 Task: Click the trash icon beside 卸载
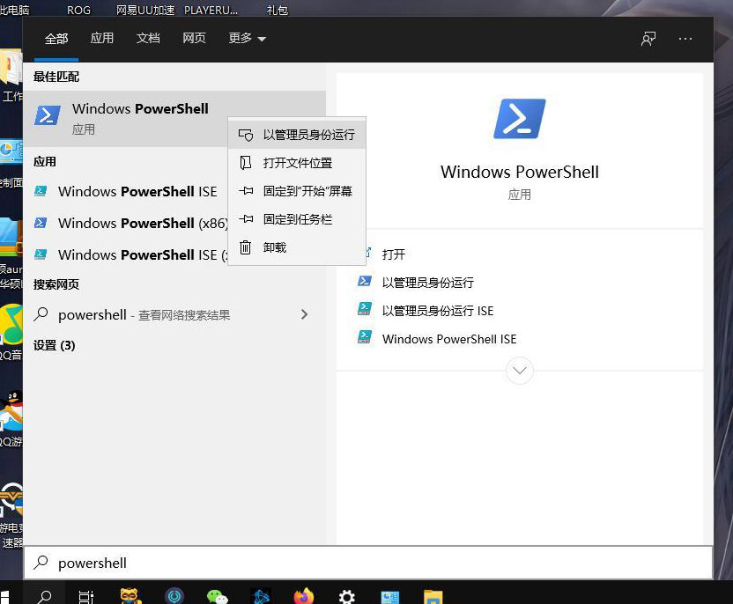pos(246,247)
